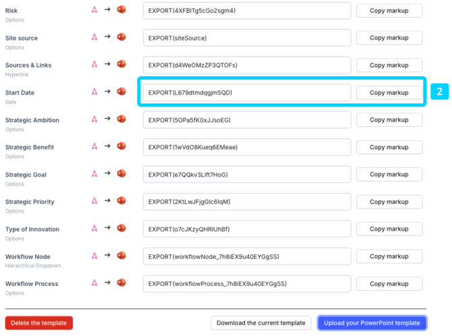Screen dimensions: 452x336
Task: Click the pink logo icon in Sources & Links row
Action: click(94, 64)
